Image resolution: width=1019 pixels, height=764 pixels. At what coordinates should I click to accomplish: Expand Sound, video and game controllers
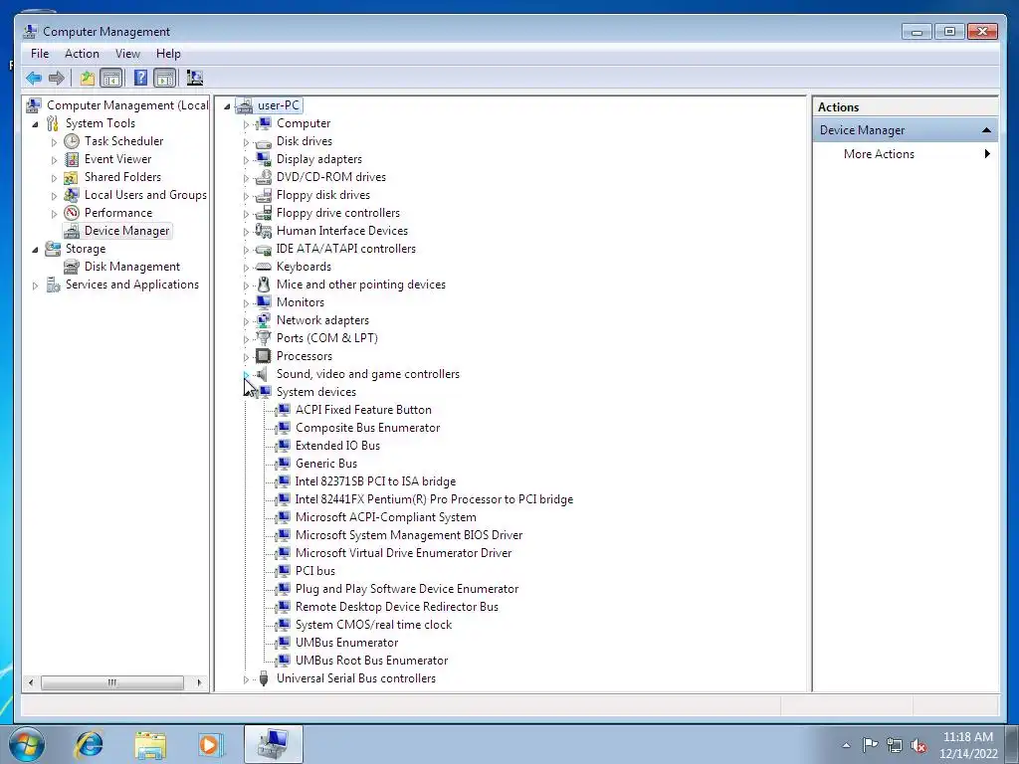247,375
